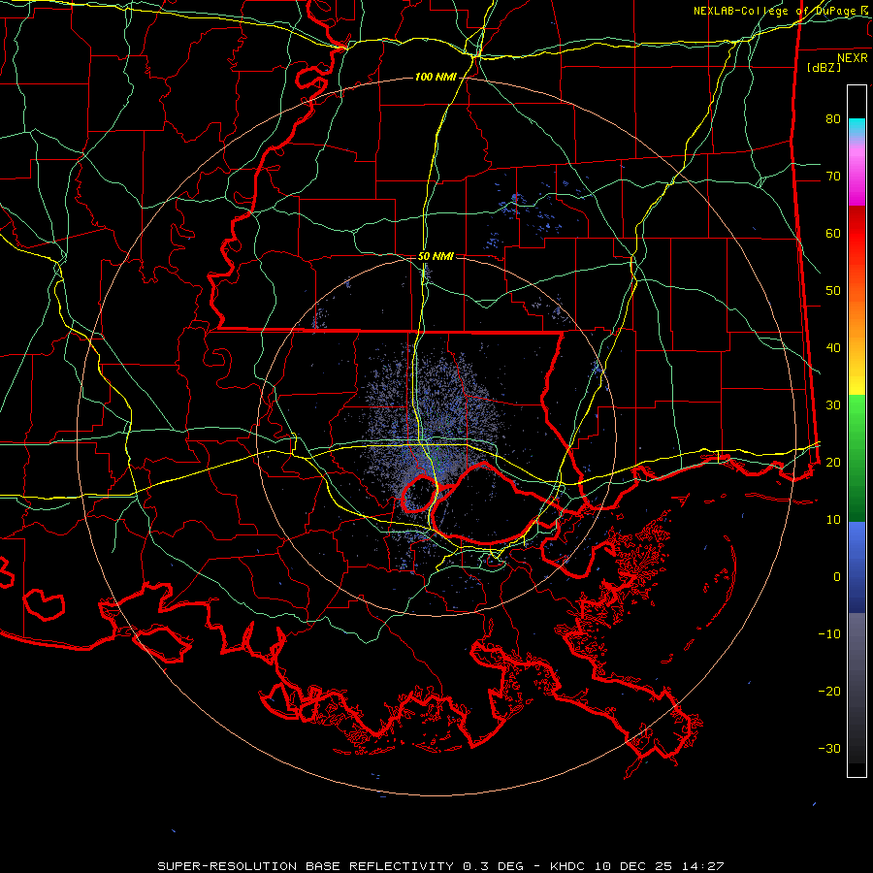The height and width of the screenshot is (873, 873).
Task: Click the 0 dBZ scale value
Action: 837,577
